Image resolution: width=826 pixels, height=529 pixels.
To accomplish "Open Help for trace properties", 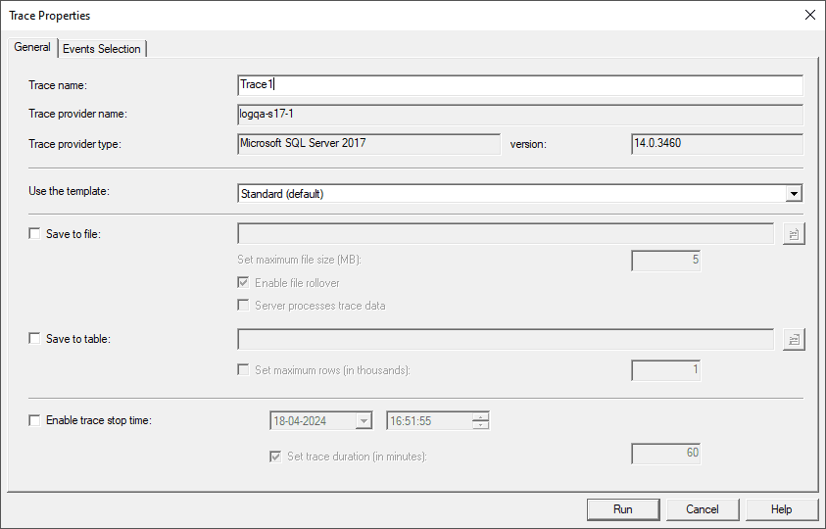I will coord(781,509).
